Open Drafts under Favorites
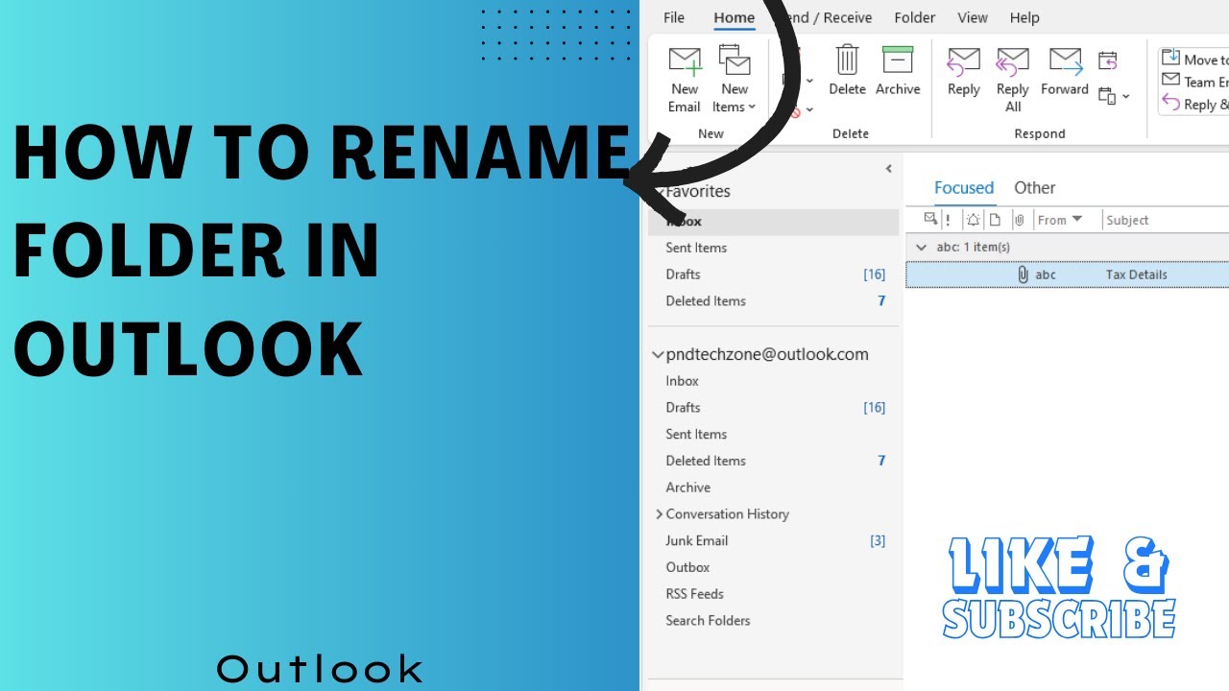 point(683,274)
